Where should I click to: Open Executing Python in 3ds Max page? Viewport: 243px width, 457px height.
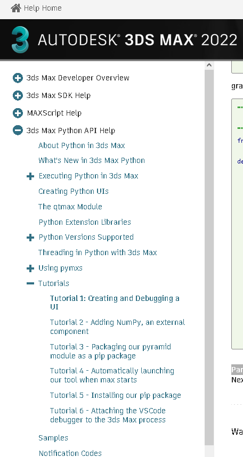88,176
